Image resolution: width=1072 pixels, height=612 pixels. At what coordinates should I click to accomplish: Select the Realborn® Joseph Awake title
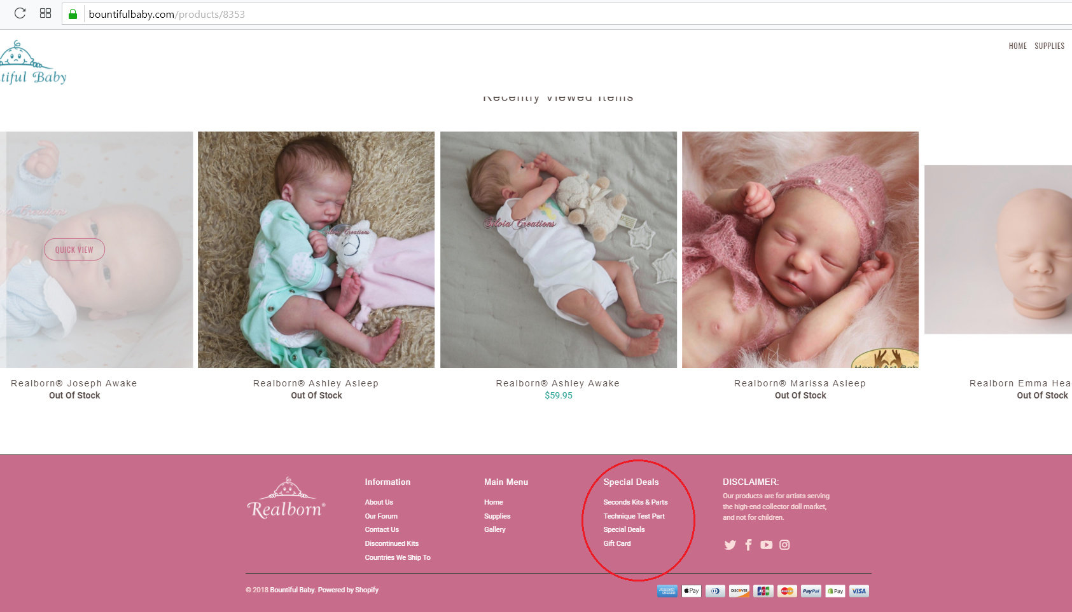(74, 383)
